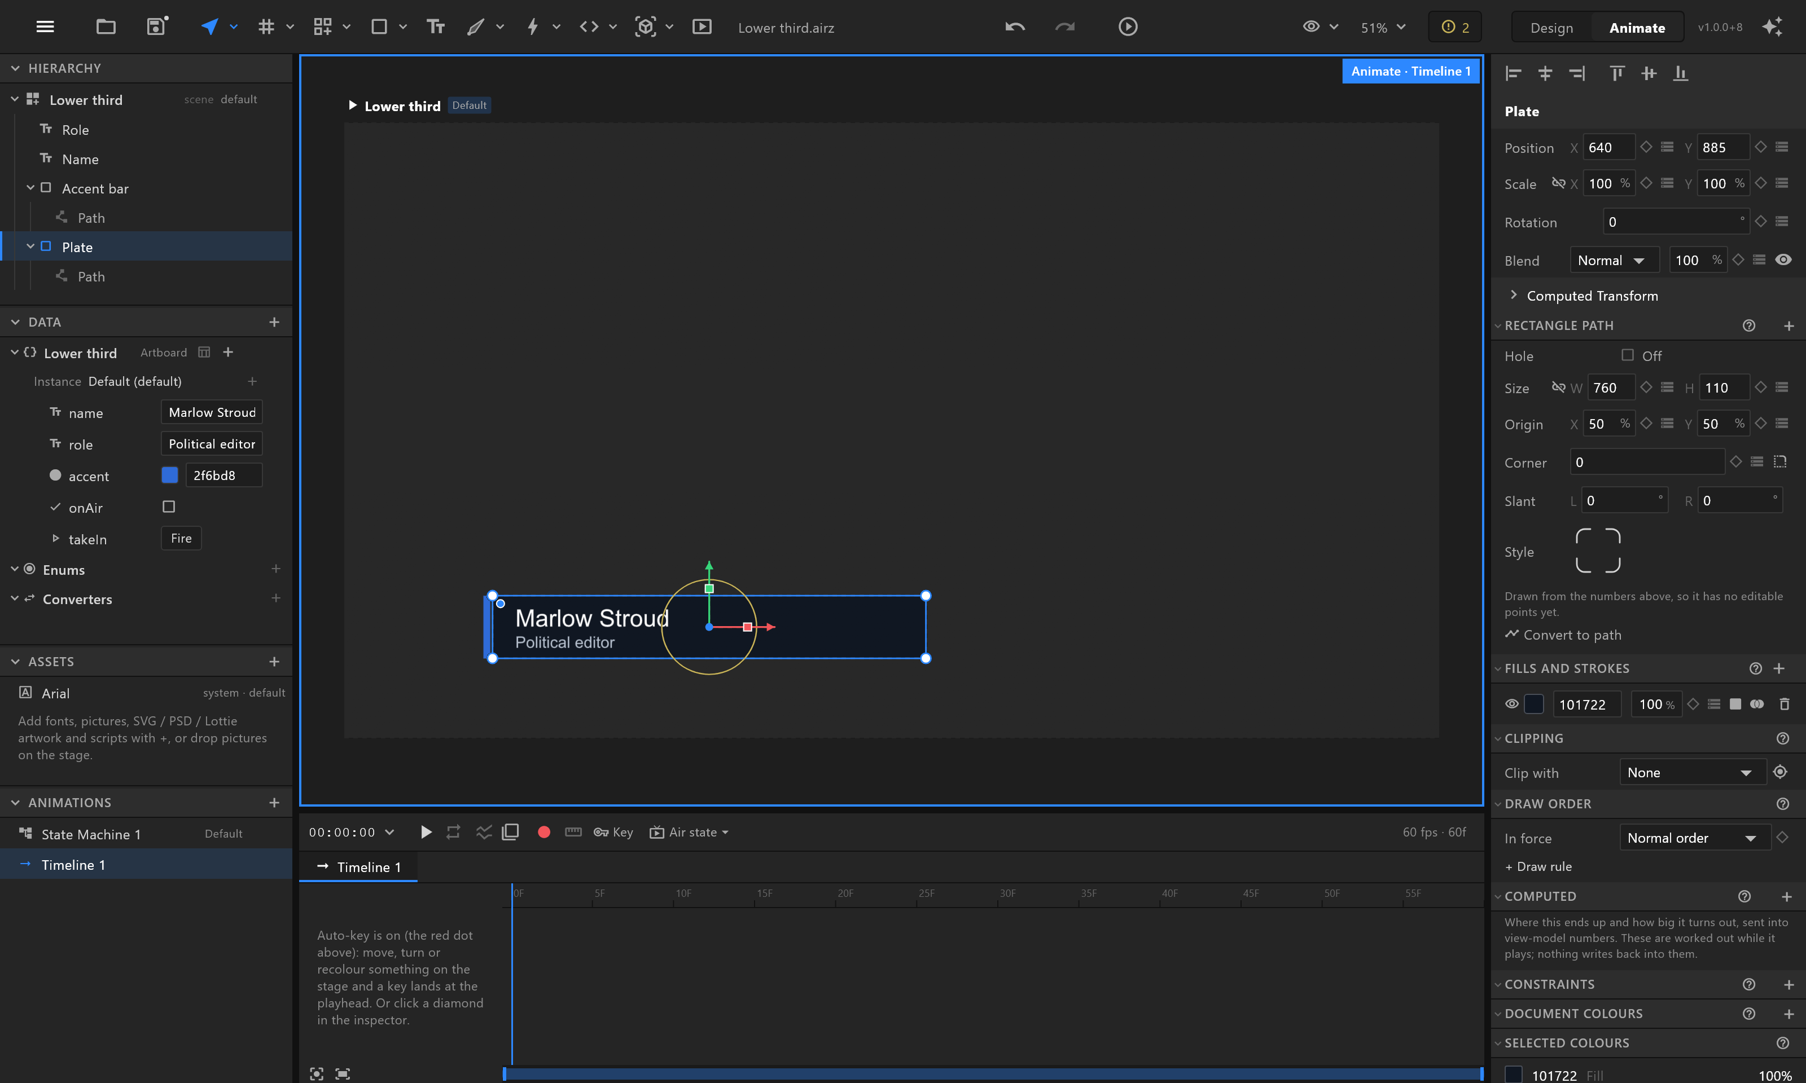
Task: Select State Machine 1 in Animations
Action: tap(146, 834)
